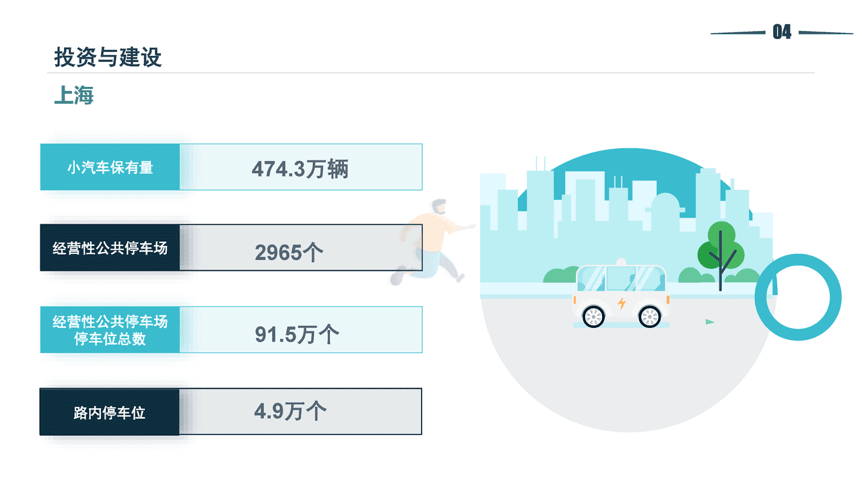The width and height of the screenshot is (862, 485).
Task: Click the 投资与建设 slide title
Action: 108,57
